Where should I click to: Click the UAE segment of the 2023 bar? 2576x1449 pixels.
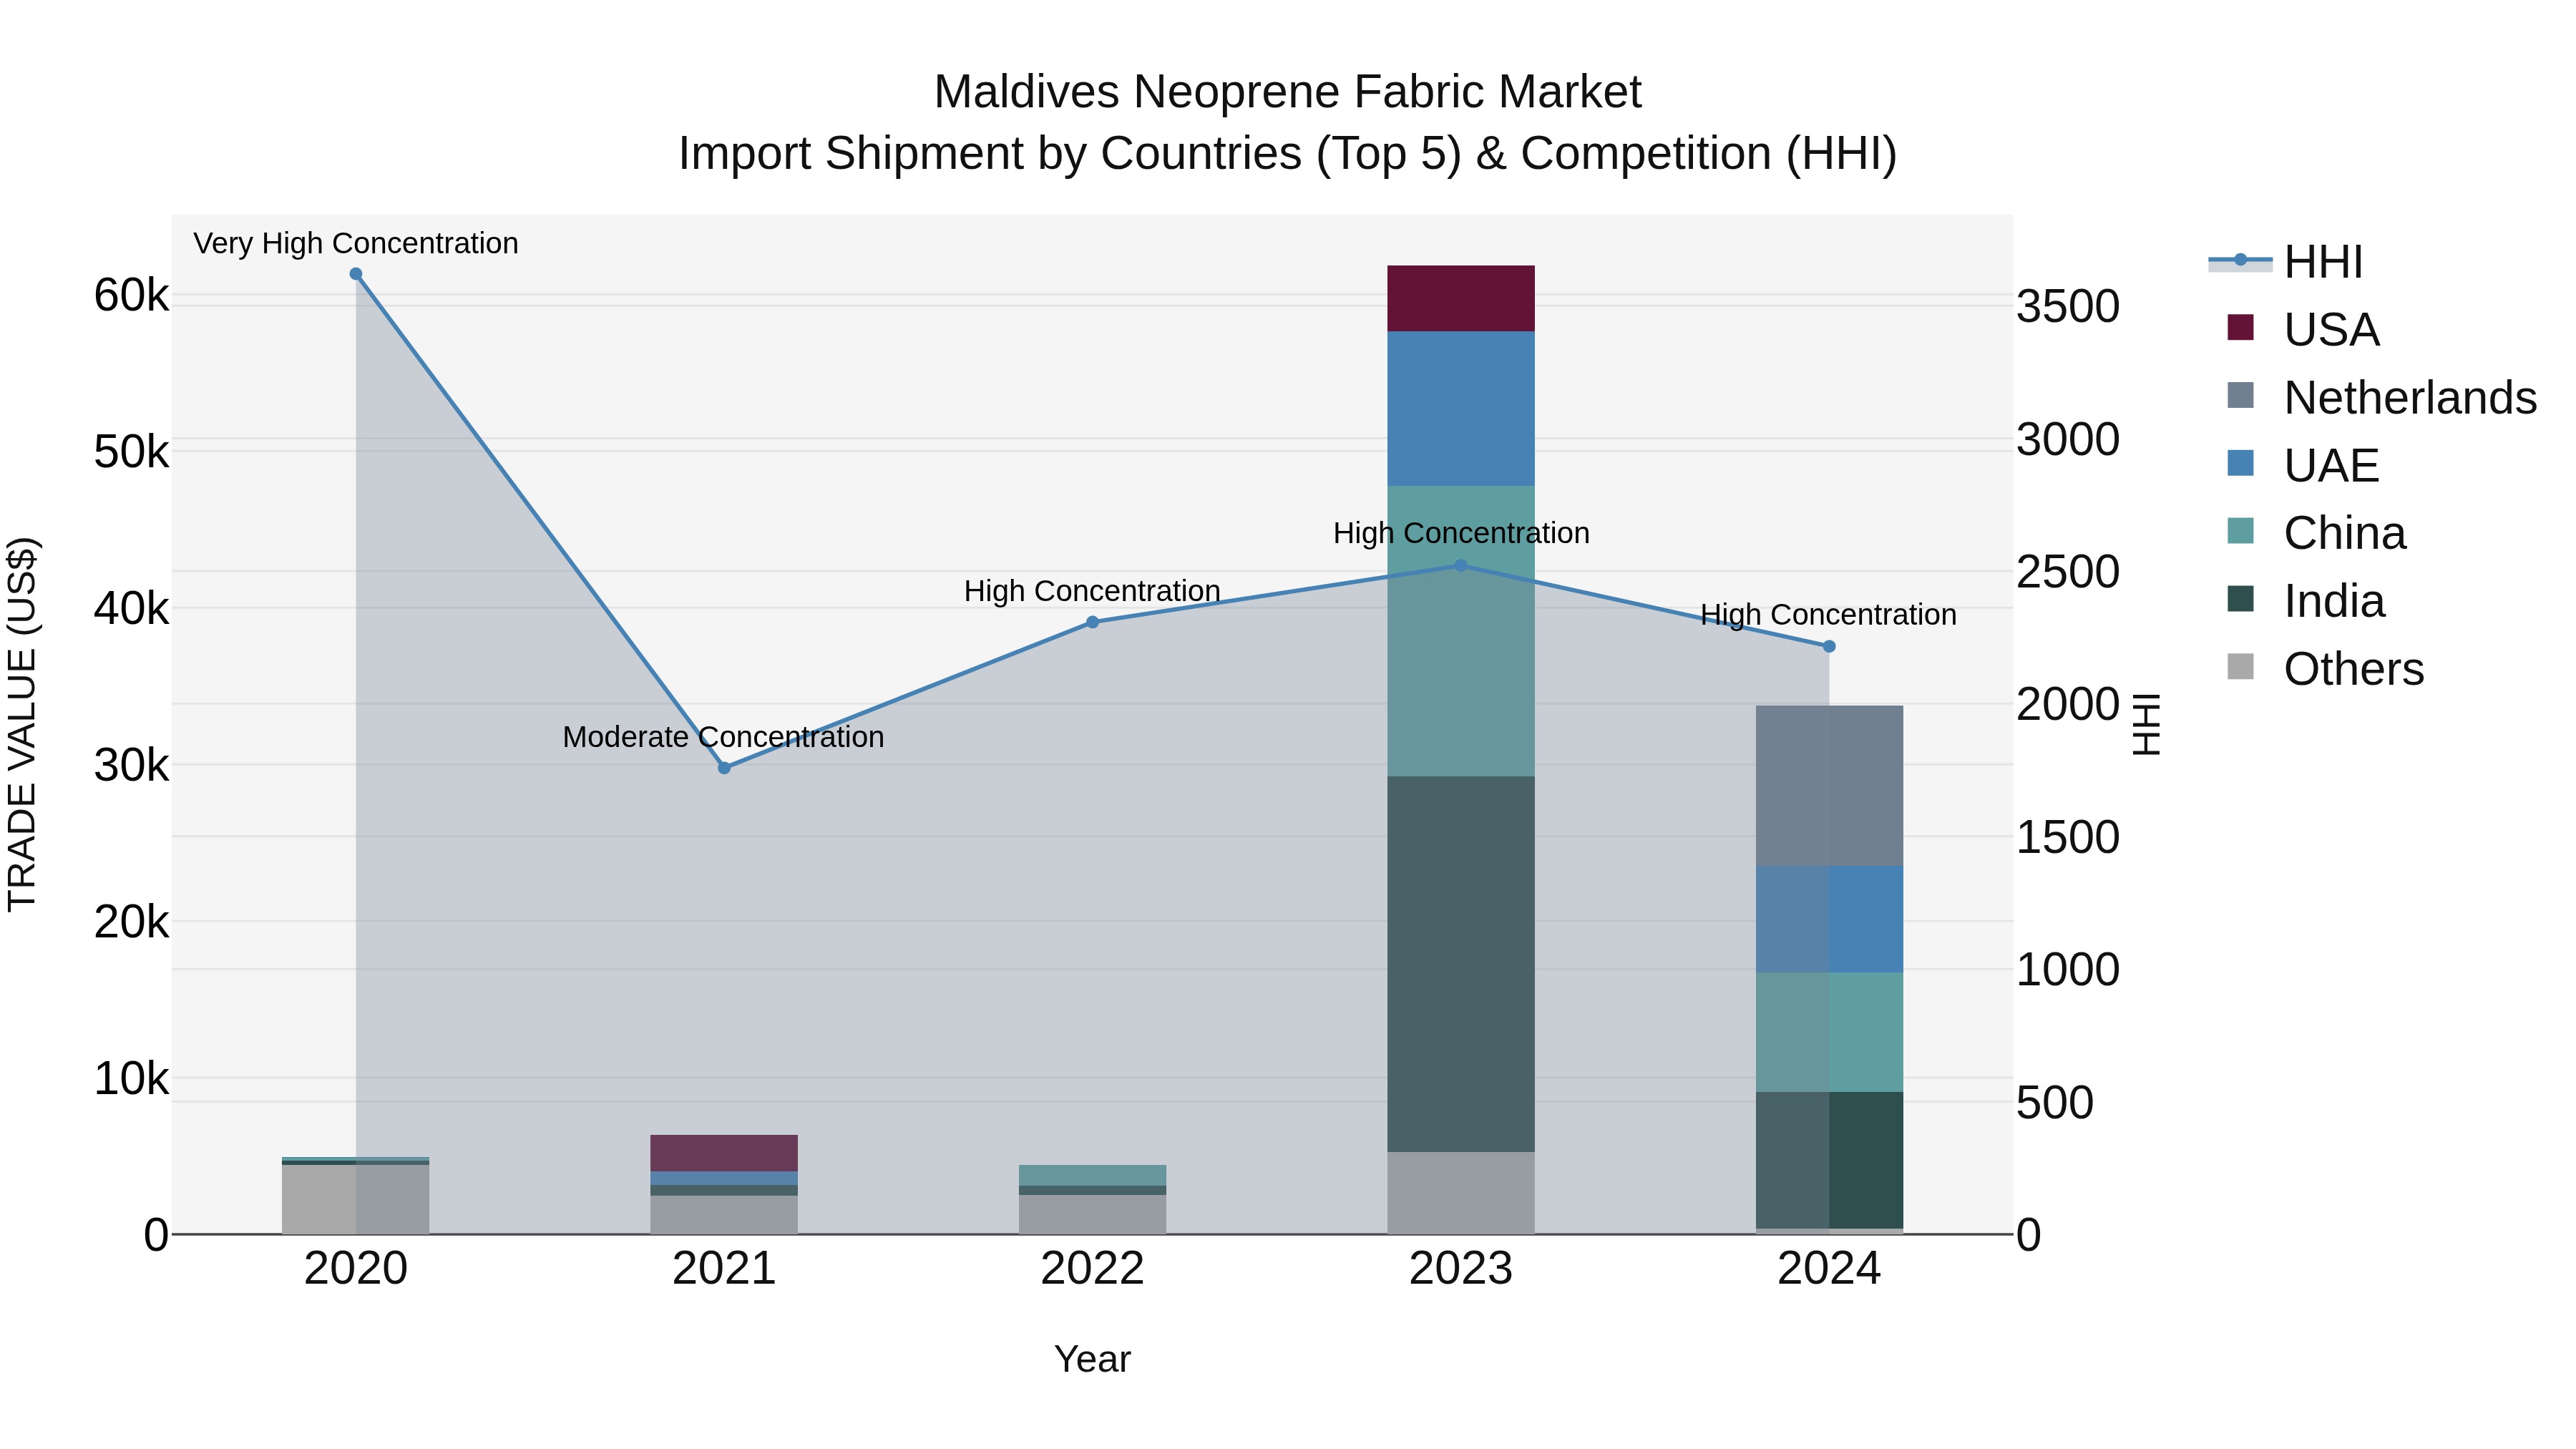1460,409
